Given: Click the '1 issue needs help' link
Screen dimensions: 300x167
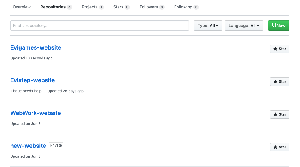Looking at the screenshot, I should click(26, 91).
